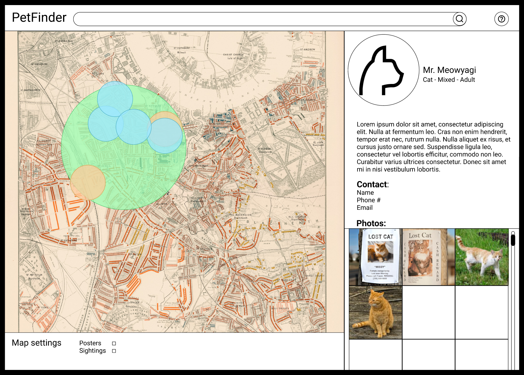524x375 pixels.
Task: Click the Posters label text
Action: 90,343
